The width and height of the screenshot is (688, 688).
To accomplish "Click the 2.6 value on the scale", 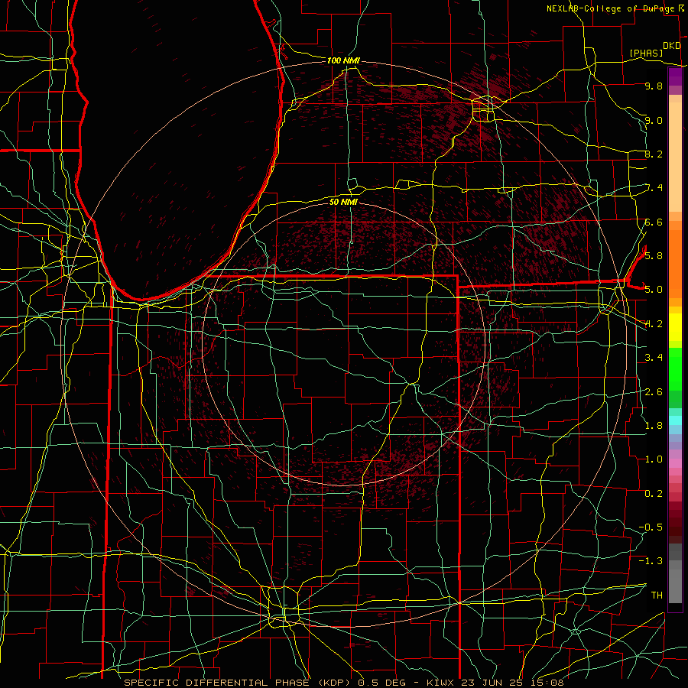I will 654,392.
